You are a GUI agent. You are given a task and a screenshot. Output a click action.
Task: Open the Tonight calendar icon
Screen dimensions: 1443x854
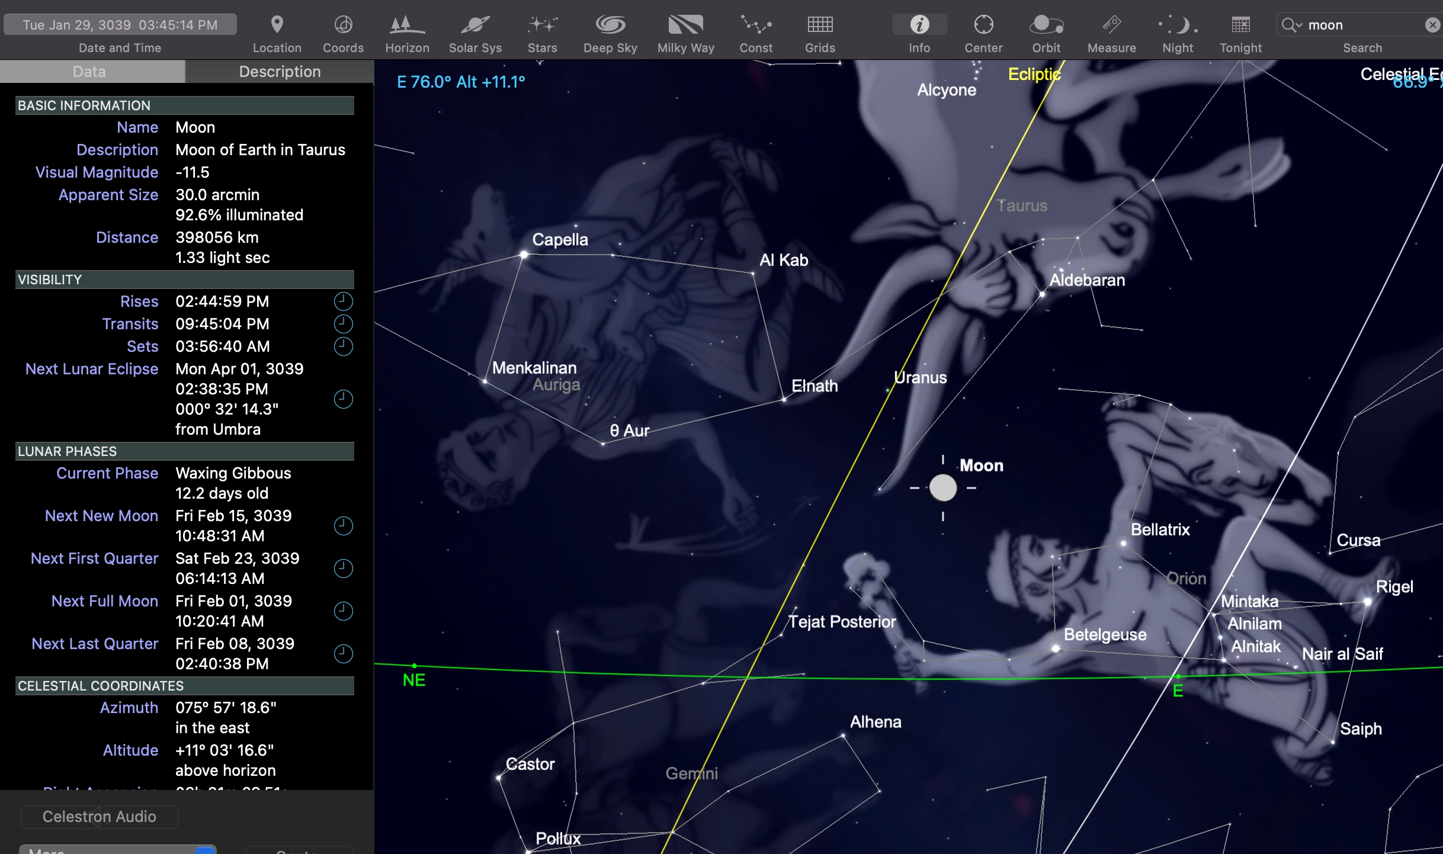click(x=1240, y=25)
